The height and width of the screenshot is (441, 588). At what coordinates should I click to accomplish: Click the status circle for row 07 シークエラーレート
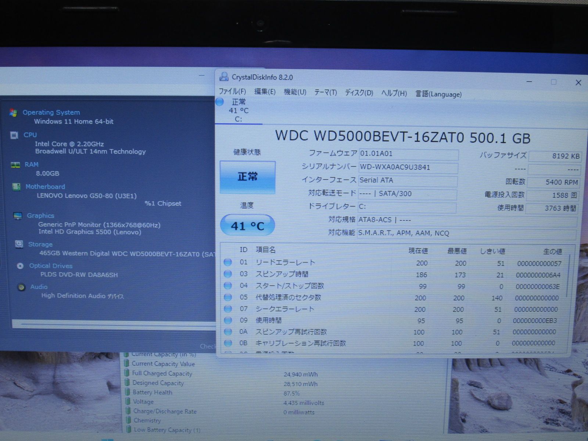click(228, 309)
